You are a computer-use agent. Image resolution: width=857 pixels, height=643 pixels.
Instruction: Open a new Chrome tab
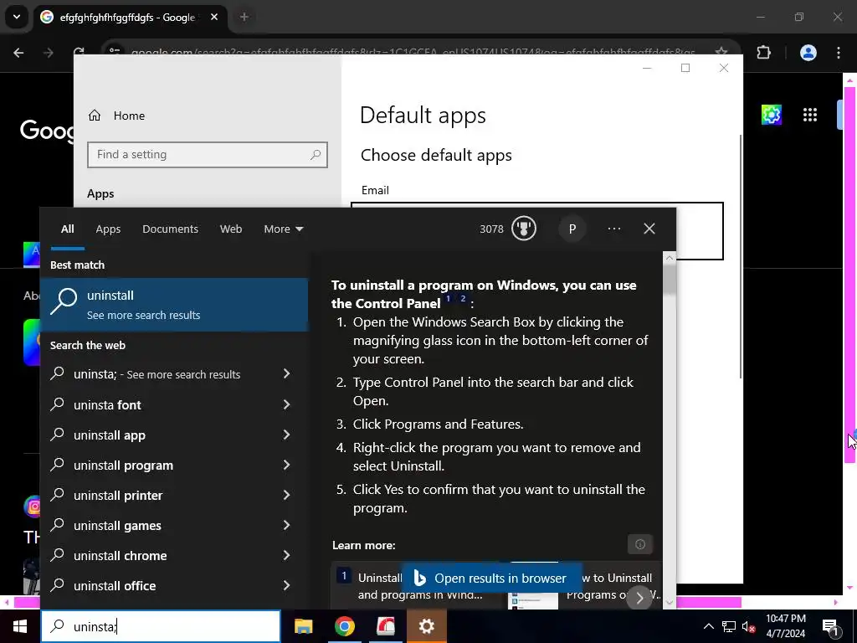(244, 17)
